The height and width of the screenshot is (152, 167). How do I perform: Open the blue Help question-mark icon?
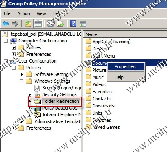point(73,24)
